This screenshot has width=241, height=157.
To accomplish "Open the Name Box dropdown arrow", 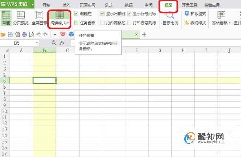I will 37,43.
